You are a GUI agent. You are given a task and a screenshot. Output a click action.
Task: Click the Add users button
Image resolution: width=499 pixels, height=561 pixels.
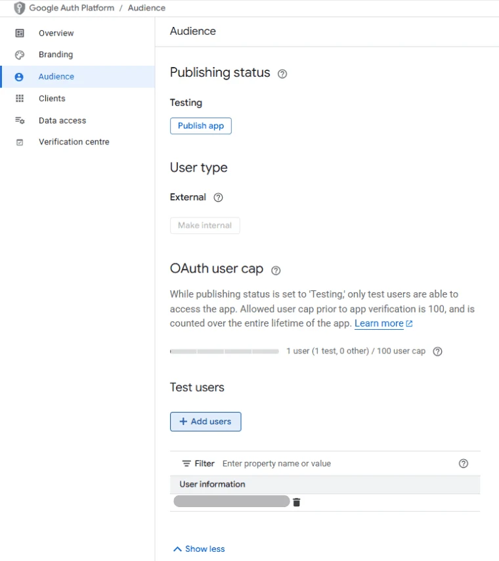pyautogui.click(x=206, y=422)
